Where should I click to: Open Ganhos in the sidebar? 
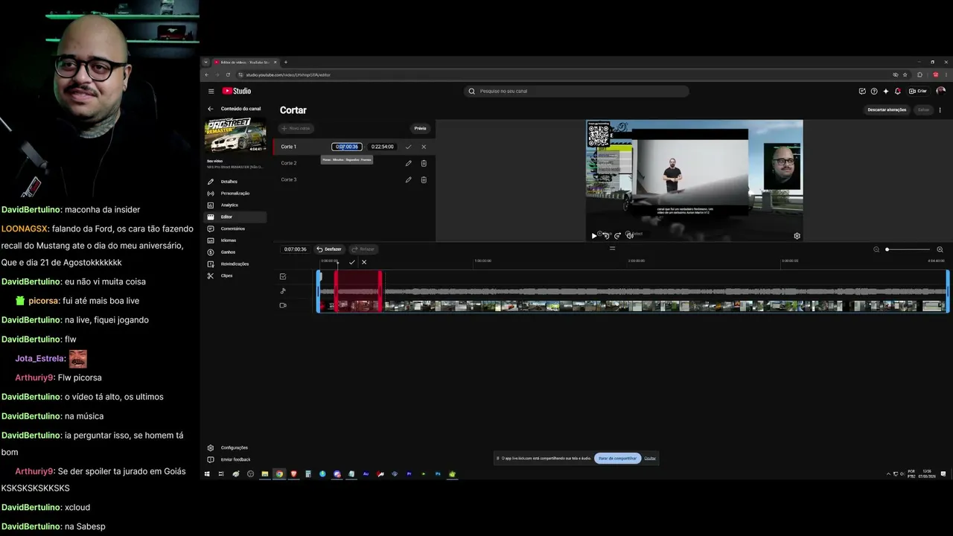tap(235, 252)
